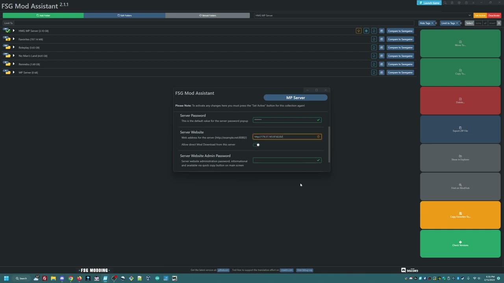Click the download/update icon in title bar
This screenshot has width=504, height=283.
pos(473,3)
